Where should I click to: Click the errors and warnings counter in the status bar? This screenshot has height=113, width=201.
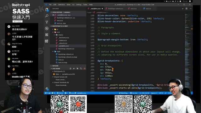(50, 93)
